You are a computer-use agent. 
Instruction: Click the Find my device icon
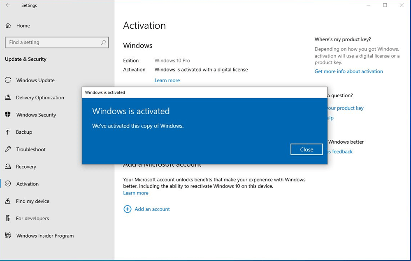(x=8, y=201)
